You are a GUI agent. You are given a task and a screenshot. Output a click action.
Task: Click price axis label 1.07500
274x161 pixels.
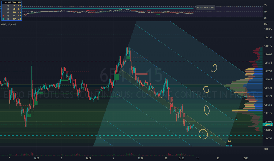[268, 88]
